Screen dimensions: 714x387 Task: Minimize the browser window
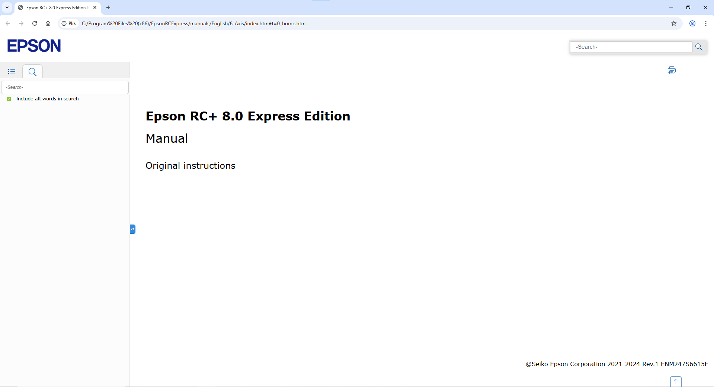(x=671, y=7)
